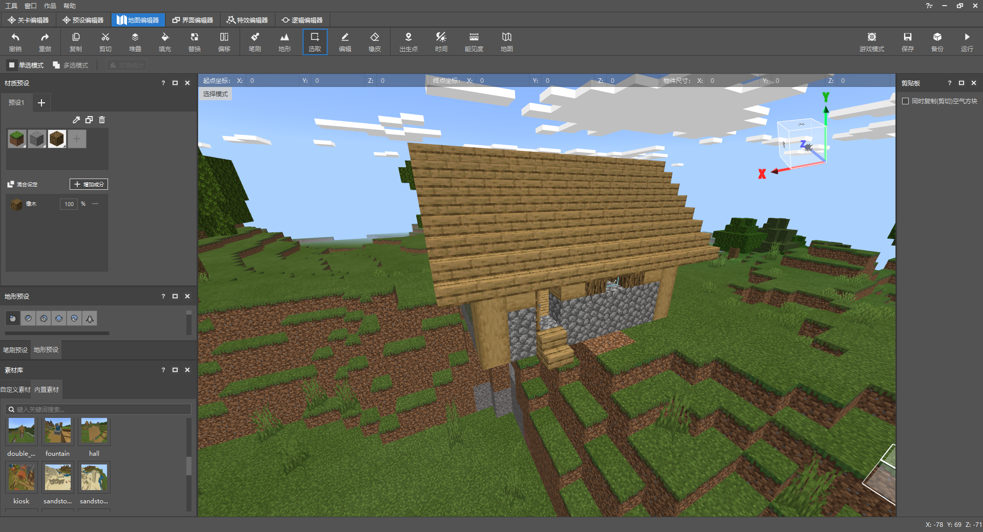Select the 预设1 preset tab
Viewport: 983px width, 532px height.
16,103
